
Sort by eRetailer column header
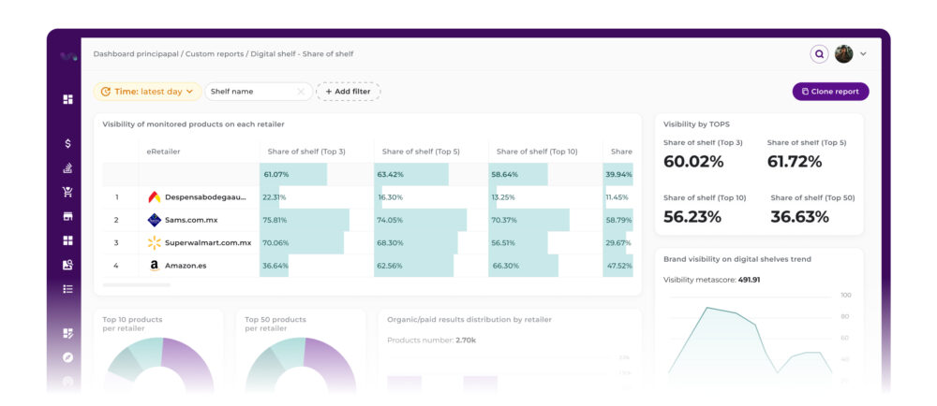pos(163,152)
